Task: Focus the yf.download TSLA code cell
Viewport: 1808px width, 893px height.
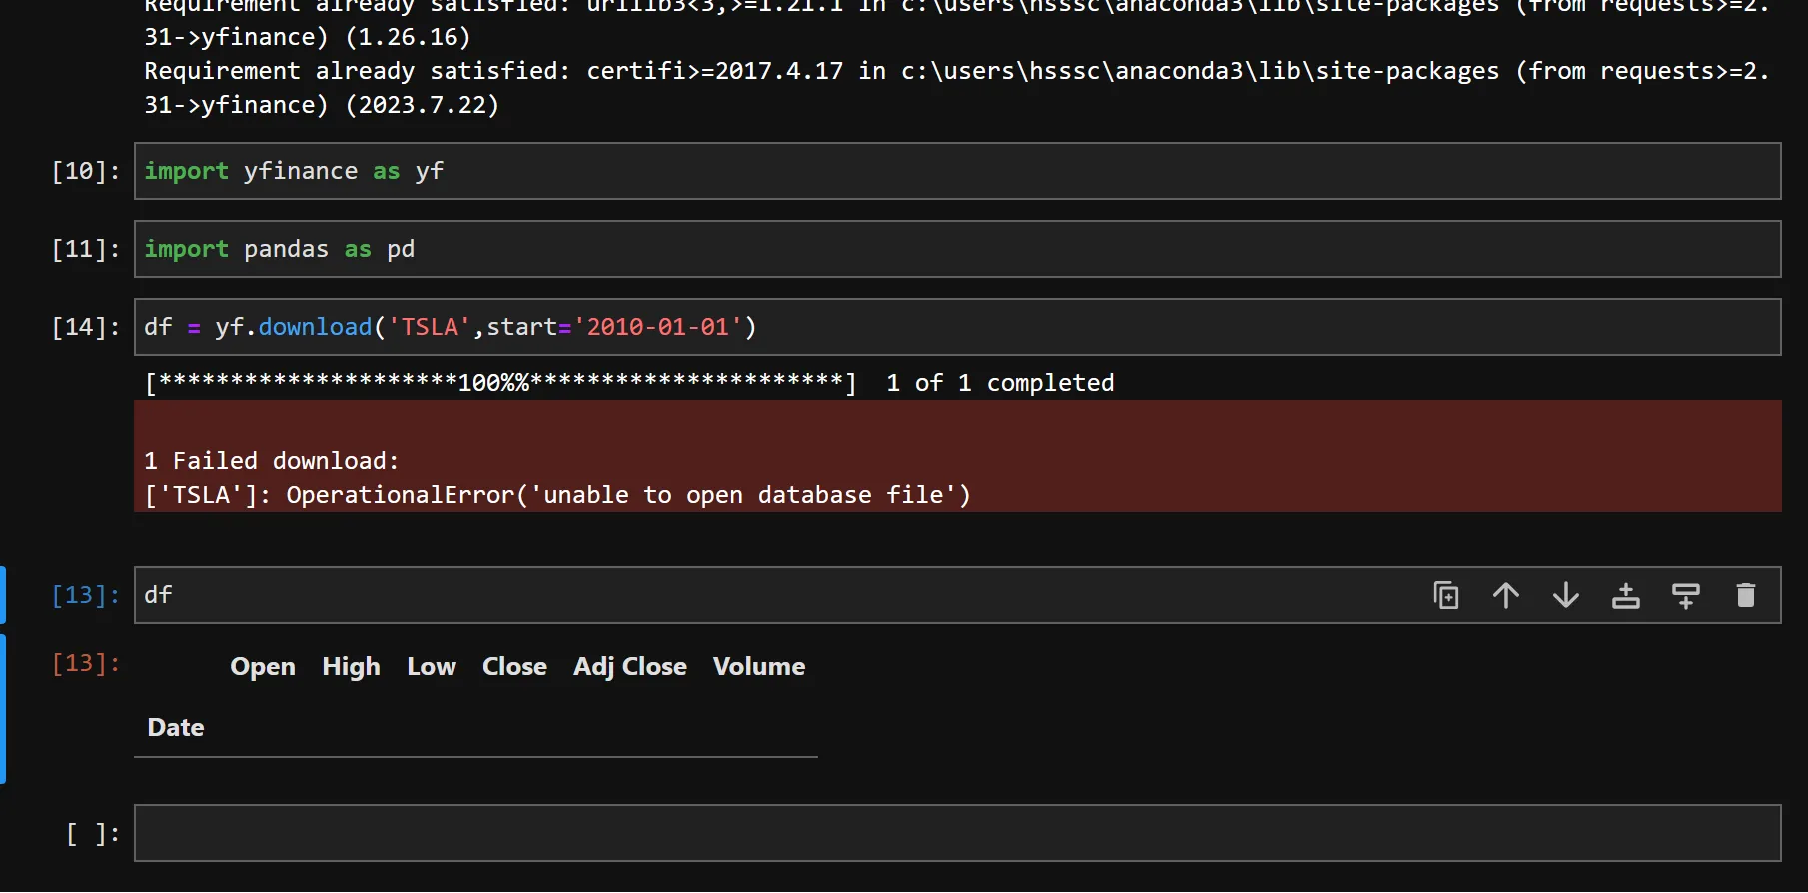Action: [957, 327]
